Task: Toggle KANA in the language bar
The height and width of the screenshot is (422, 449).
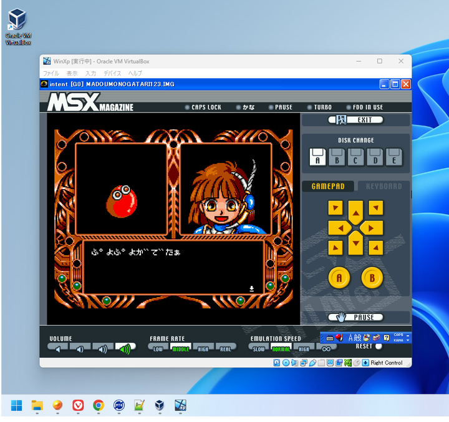Action: [x=398, y=340]
